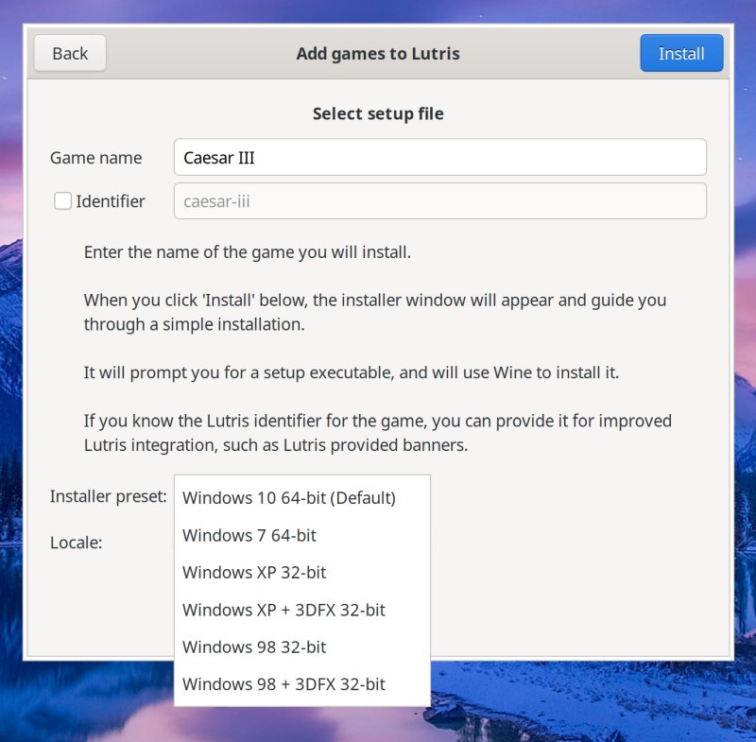Select Windows 7 64-bit preset
This screenshot has height=742, width=756.
tap(249, 535)
